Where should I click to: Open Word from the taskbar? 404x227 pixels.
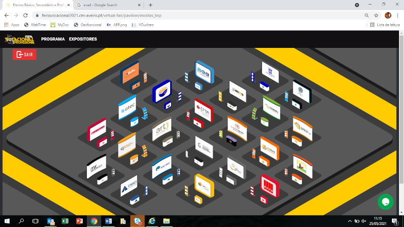tap(109, 221)
